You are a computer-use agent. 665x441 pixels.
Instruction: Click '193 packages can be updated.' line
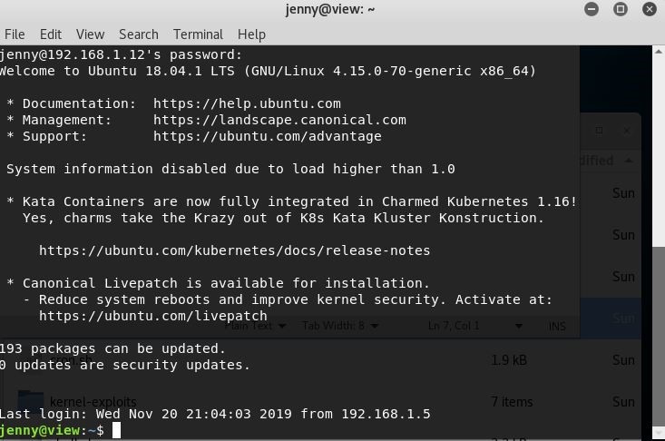(x=112, y=348)
